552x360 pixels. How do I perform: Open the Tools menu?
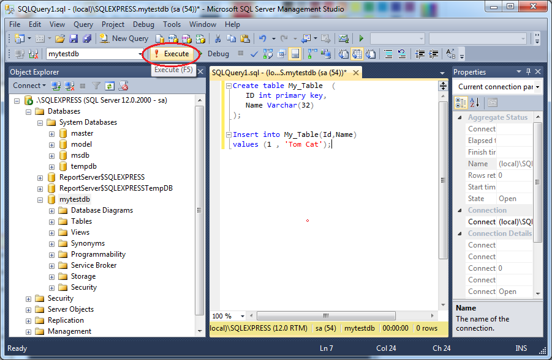point(172,24)
